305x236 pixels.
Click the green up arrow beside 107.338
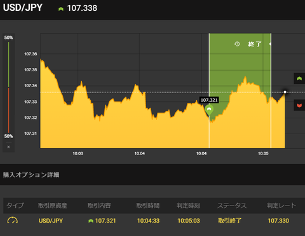coord(61,9)
